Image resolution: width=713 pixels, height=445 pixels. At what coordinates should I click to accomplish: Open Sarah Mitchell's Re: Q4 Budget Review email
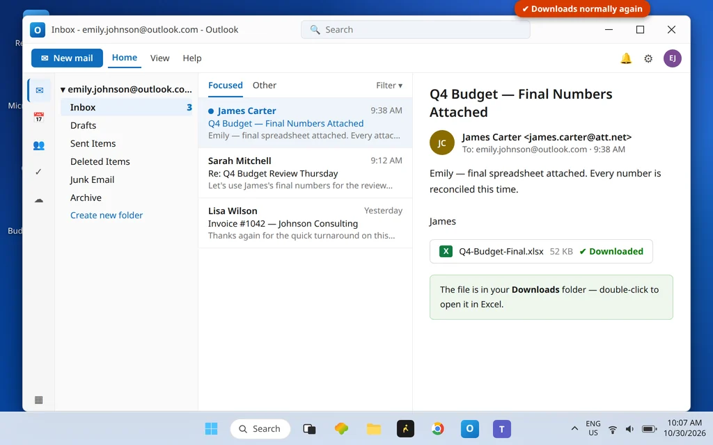click(x=305, y=173)
